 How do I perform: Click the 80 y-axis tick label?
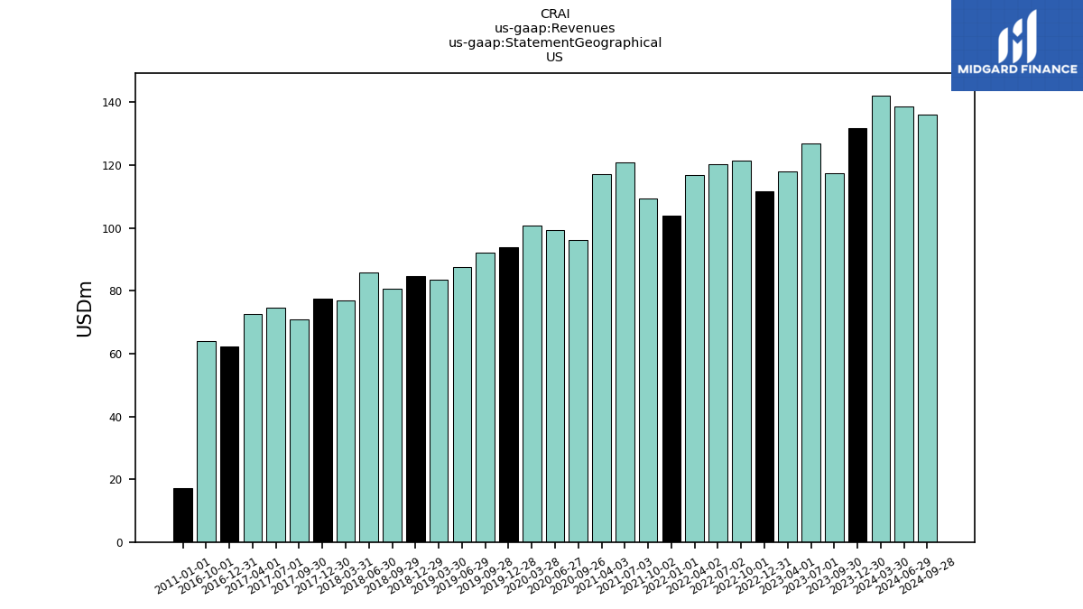pyautogui.click(x=116, y=291)
